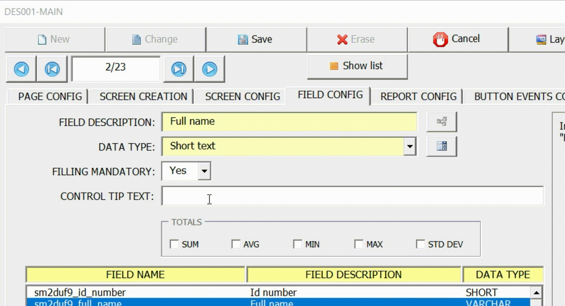The image size is (565, 306).
Task: Click the last-record navigation arrow
Action: [x=179, y=69]
